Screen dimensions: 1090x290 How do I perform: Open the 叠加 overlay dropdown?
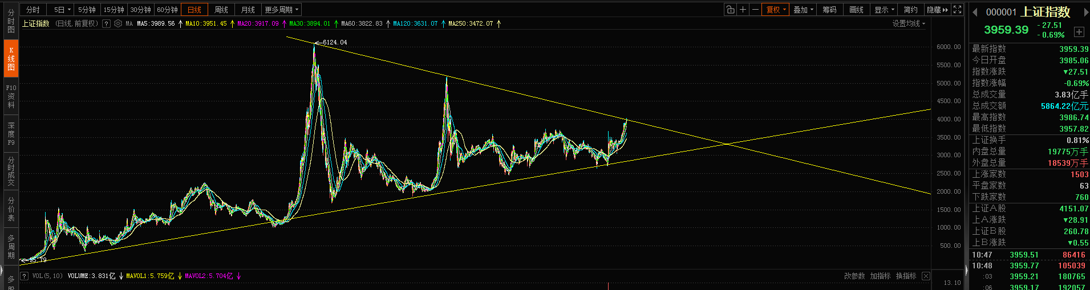click(x=803, y=10)
